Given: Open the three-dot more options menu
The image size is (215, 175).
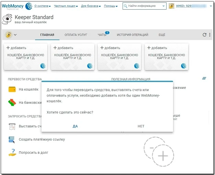Looking at the screenshot, I should 210,35.
